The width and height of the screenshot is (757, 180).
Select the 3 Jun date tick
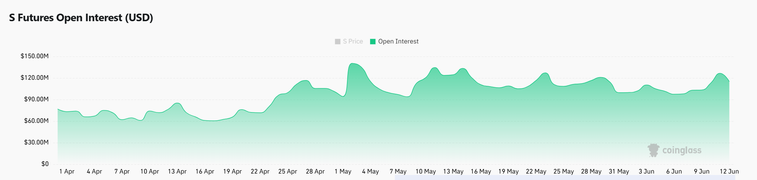[646, 171]
